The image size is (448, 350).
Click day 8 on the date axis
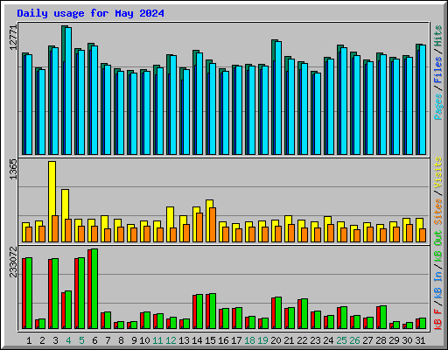coord(121,340)
